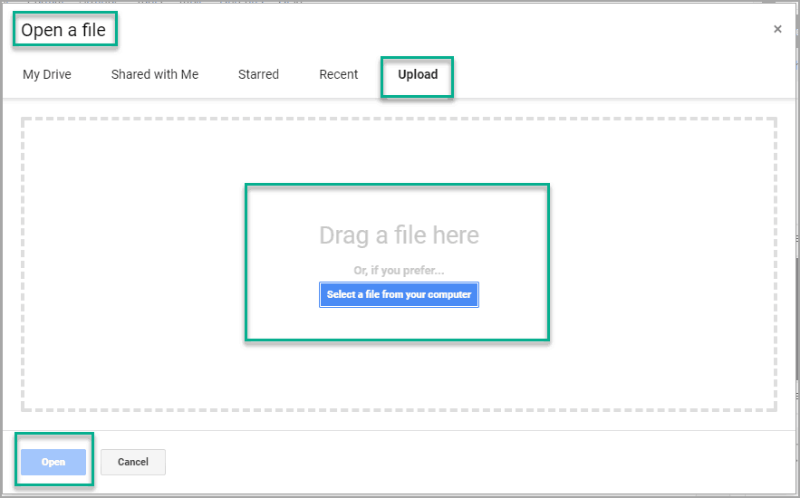Click the dashed border's bottom-right corner
The image size is (800, 498).
click(775, 409)
